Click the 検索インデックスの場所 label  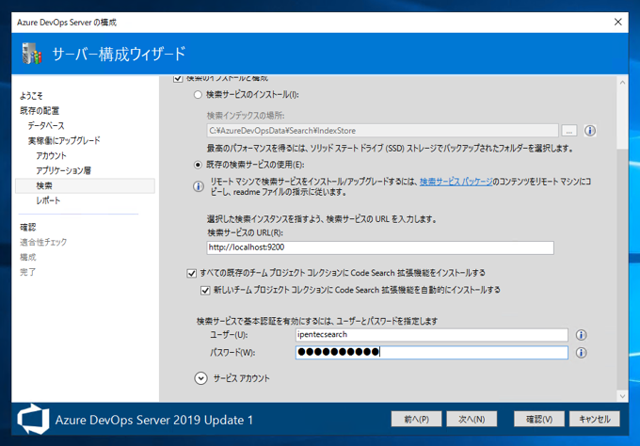click(x=246, y=116)
